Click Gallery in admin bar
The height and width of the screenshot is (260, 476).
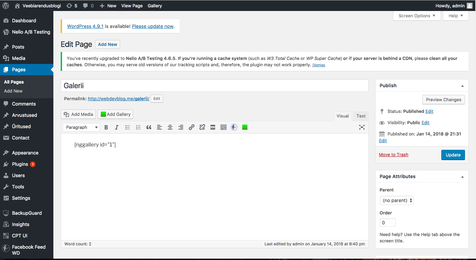pyautogui.click(x=155, y=6)
